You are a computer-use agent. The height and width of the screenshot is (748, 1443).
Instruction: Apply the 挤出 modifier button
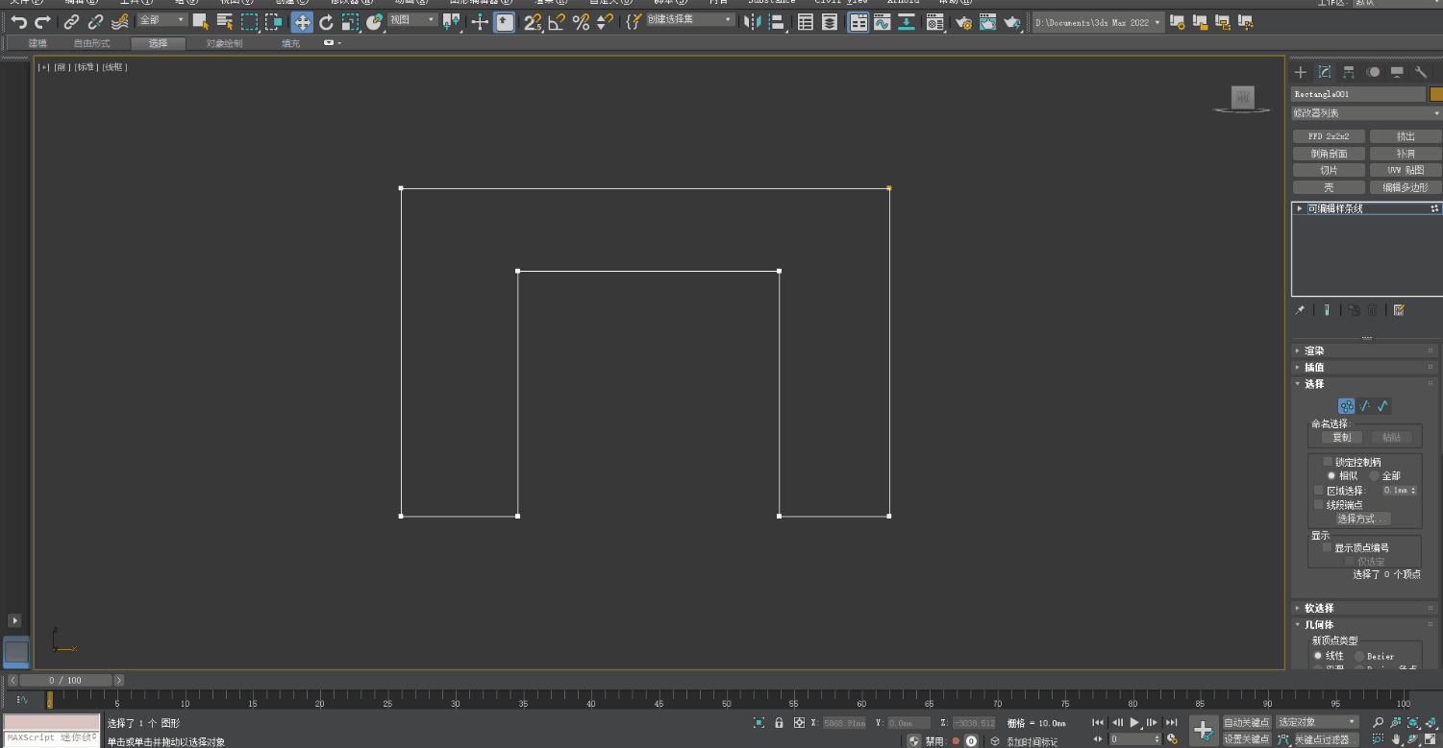tap(1406, 136)
